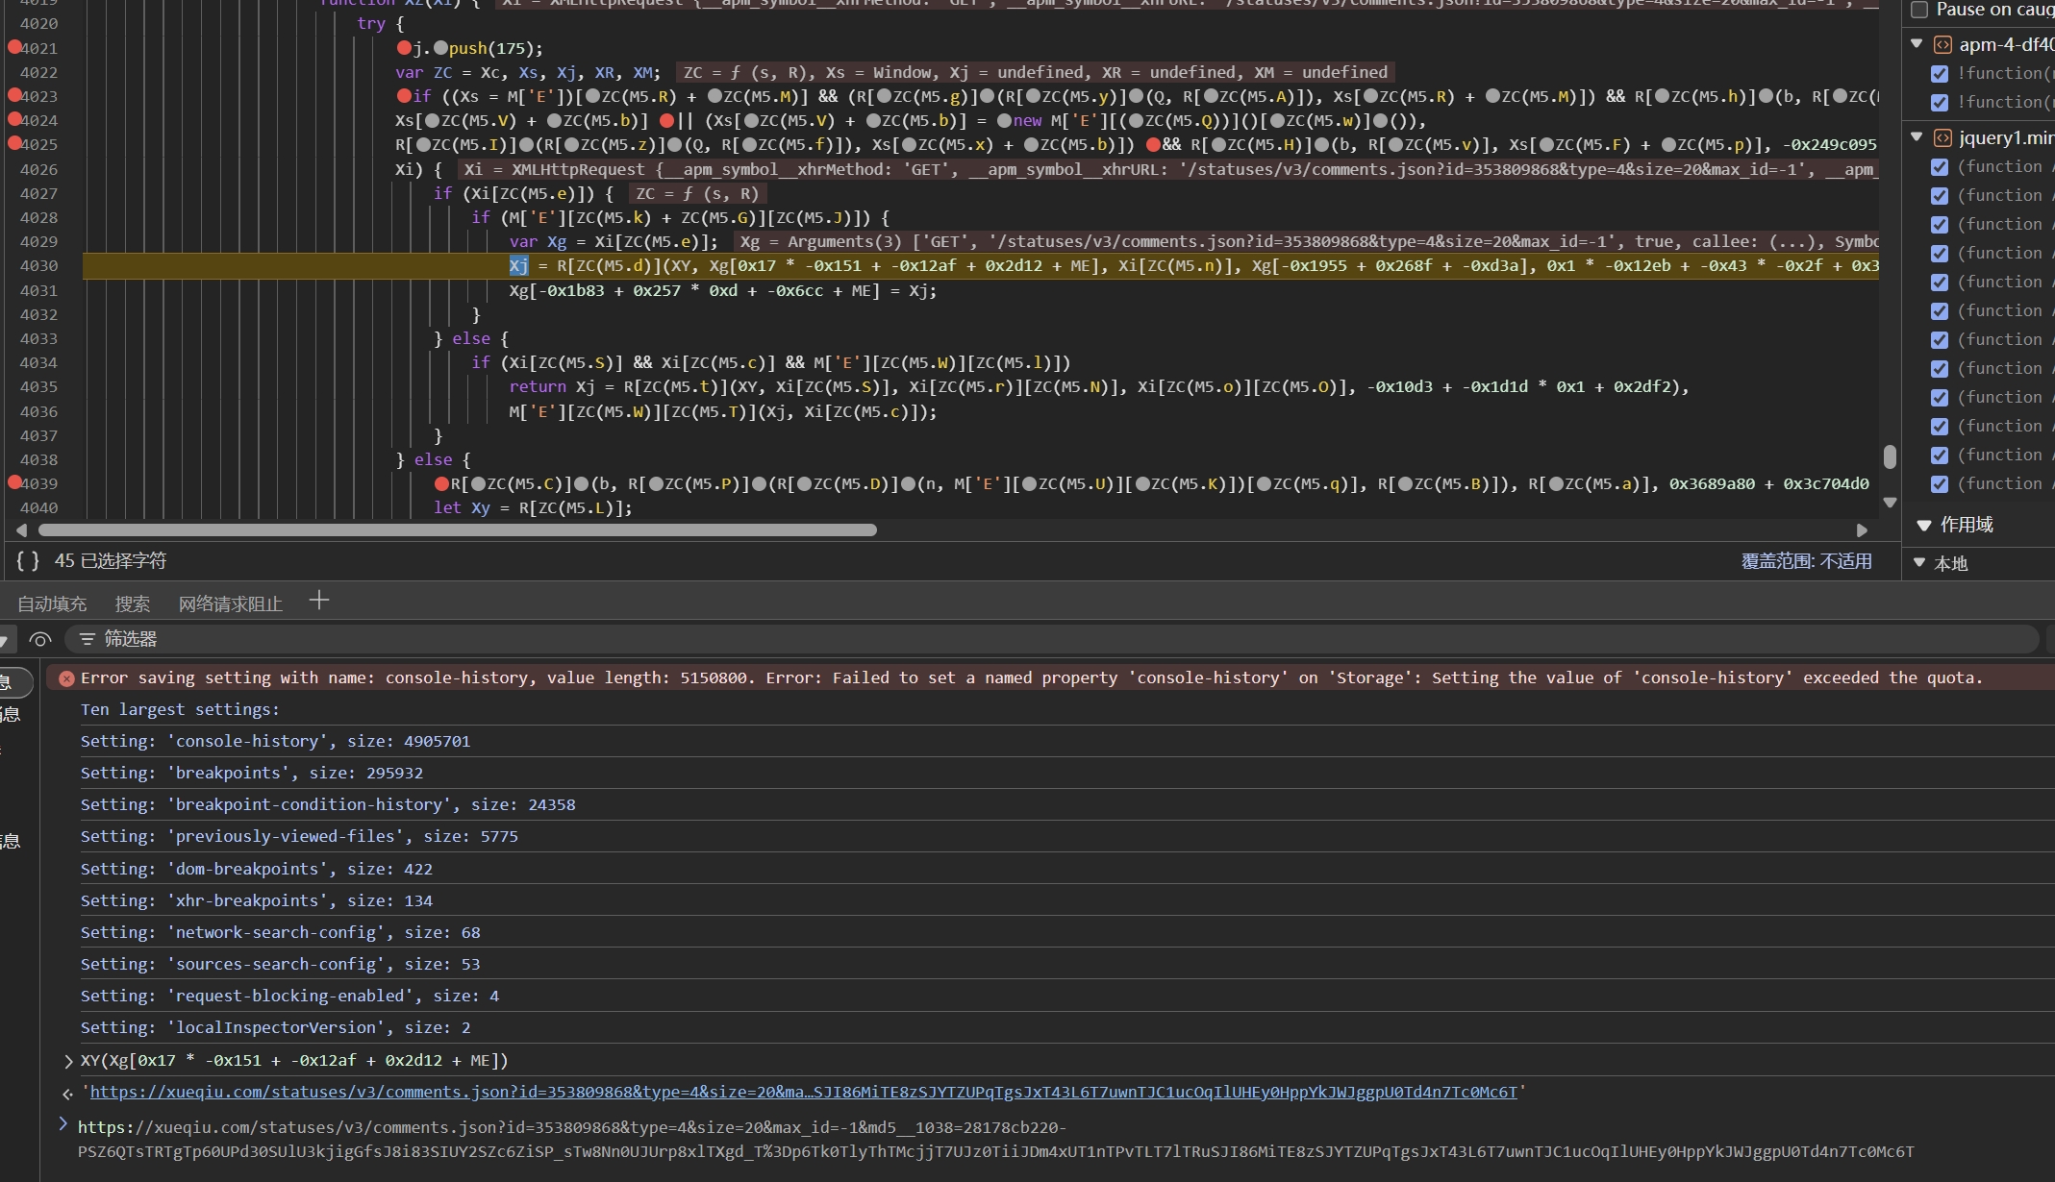This screenshot has height=1182, width=2055.
Task: Collapse the jquery1.min breakpoint group
Action: 1917,137
